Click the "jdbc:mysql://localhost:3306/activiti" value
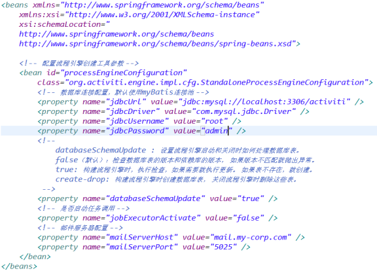Viewport: 377px width, 271px height. 264,101
